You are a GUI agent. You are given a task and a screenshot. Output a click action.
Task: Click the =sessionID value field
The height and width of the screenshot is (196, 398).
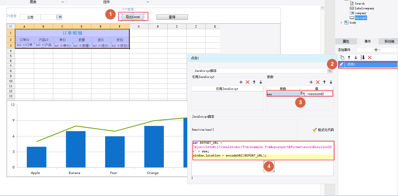click(319, 94)
